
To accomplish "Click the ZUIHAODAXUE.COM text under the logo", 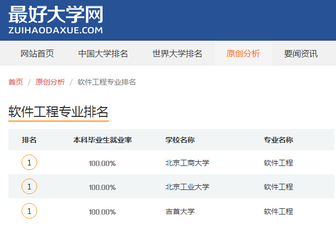I will [x=55, y=30].
